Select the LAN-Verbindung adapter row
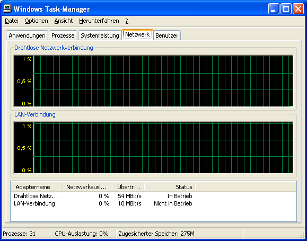307x241 pixels. pos(103,203)
